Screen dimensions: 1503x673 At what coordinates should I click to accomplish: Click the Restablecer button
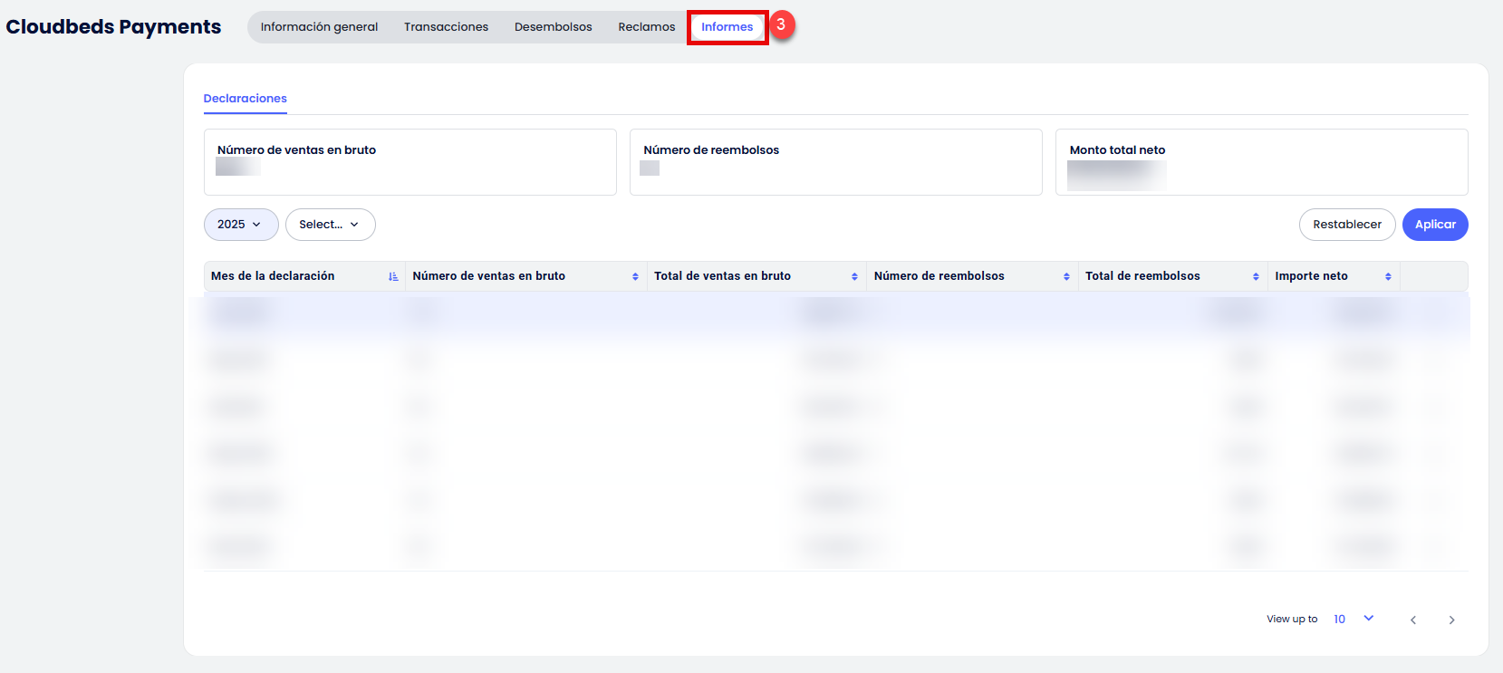pyautogui.click(x=1346, y=225)
